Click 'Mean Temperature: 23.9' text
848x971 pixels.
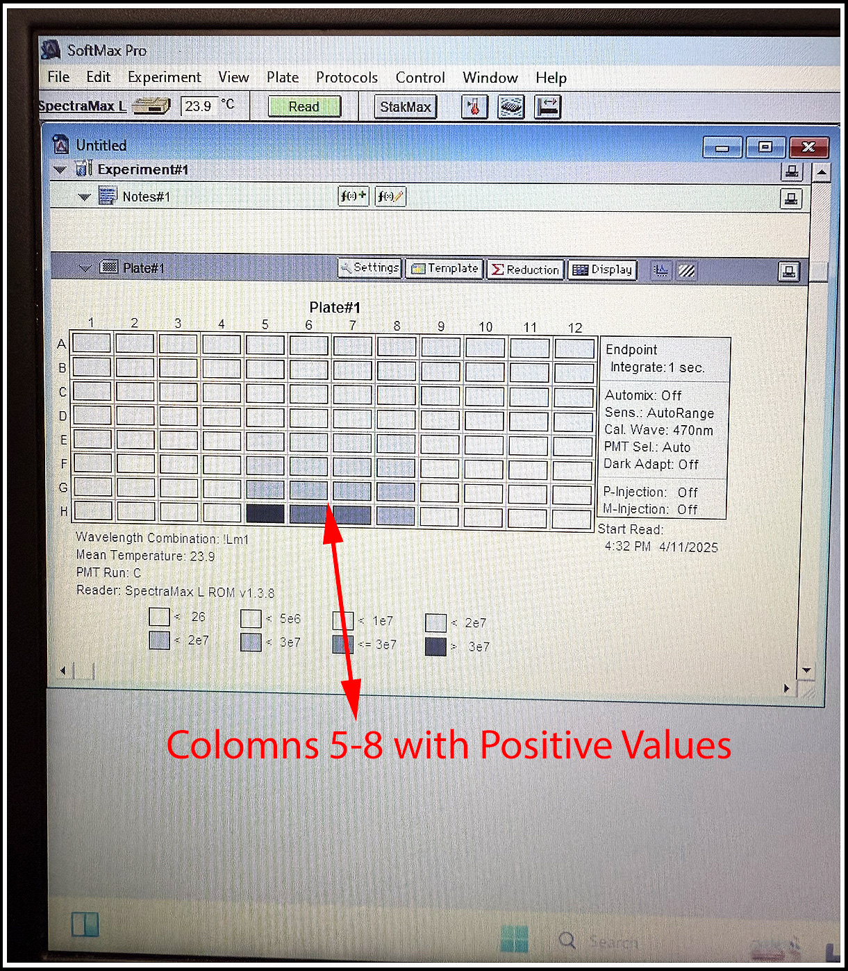(145, 556)
